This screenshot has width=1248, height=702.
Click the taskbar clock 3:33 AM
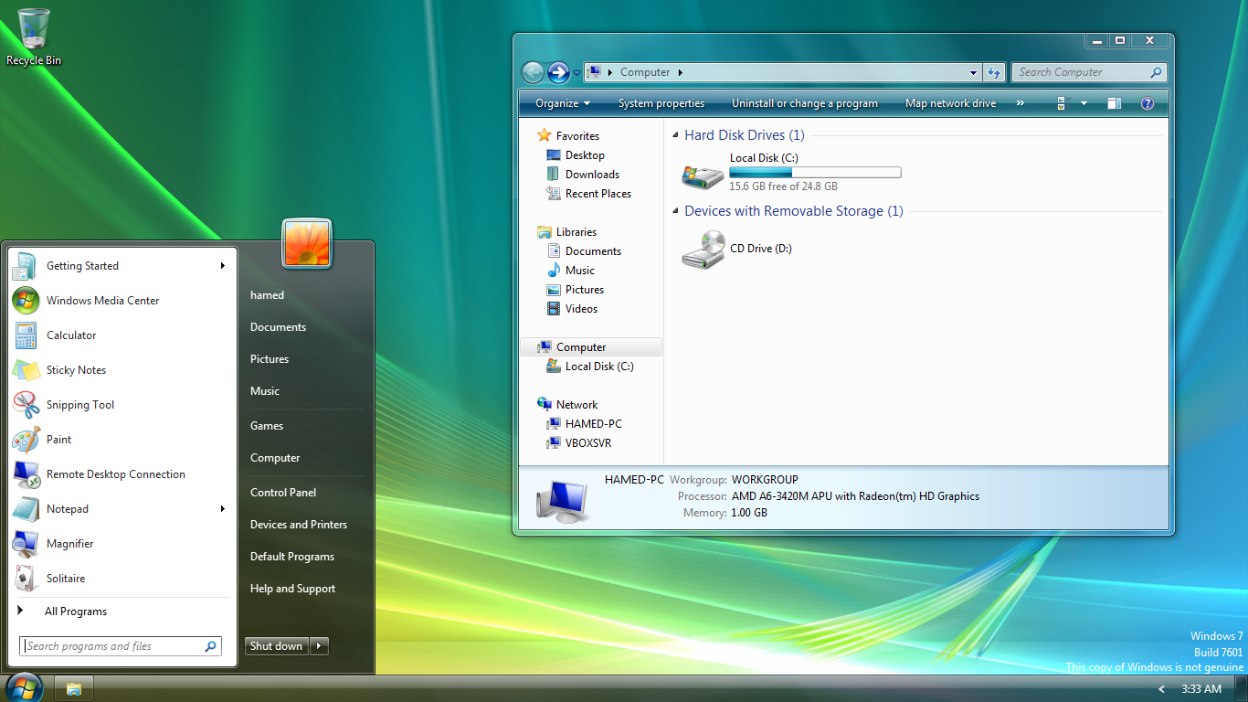pyautogui.click(x=1200, y=689)
